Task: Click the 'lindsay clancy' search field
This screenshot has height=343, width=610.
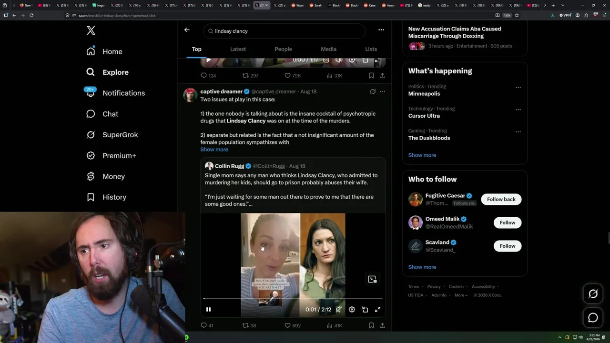Action: [x=285, y=31]
